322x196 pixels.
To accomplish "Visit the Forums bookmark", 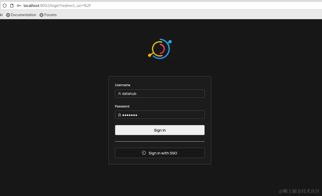I will coord(51,15).
